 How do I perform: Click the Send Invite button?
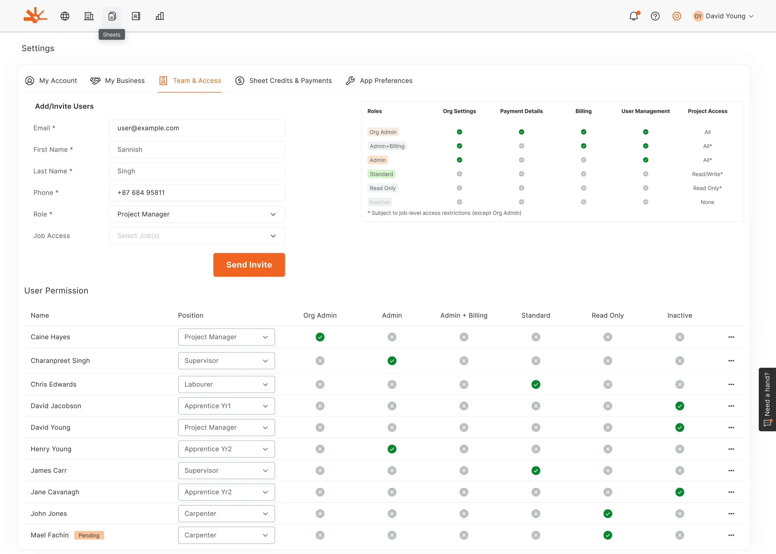(x=249, y=265)
